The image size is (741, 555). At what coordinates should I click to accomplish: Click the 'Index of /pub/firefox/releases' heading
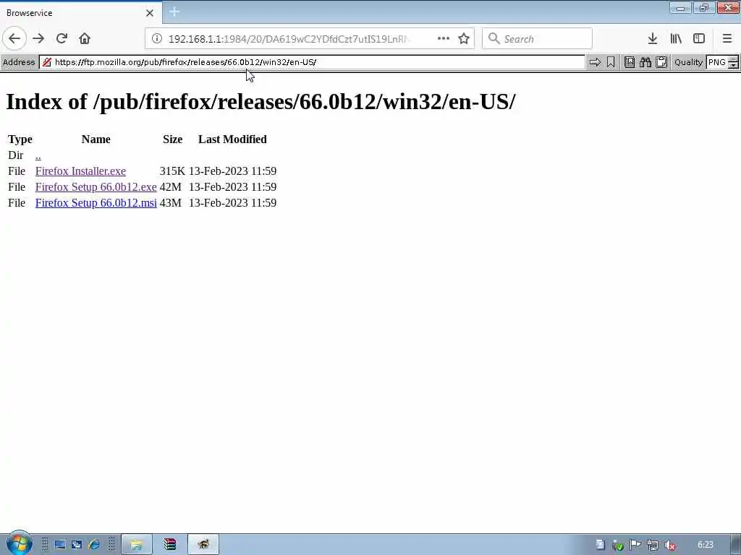261,101
